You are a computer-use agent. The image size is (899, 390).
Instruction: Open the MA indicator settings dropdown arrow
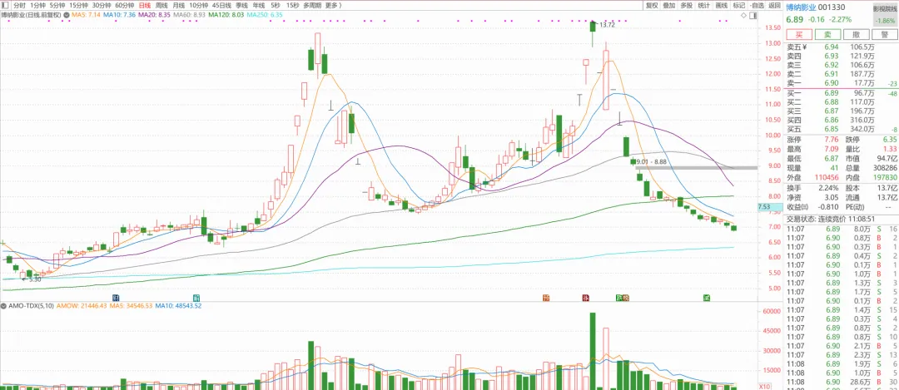[x=66, y=14]
